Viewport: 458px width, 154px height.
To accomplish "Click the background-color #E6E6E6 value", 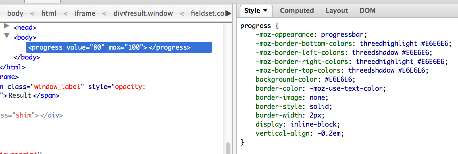I will 338,79.
